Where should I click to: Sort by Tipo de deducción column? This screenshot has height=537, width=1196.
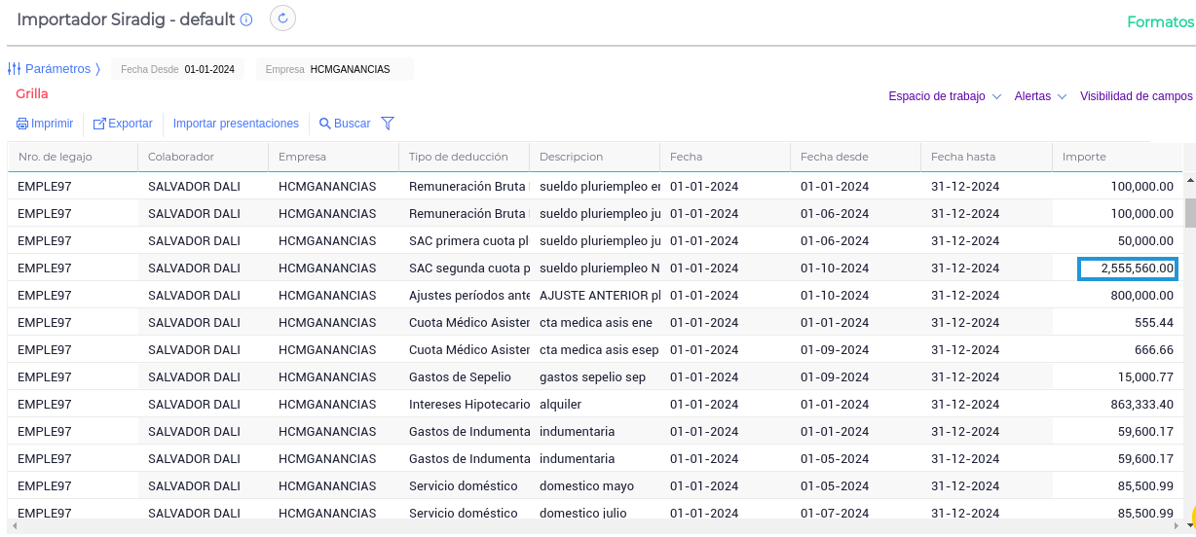coord(458,157)
